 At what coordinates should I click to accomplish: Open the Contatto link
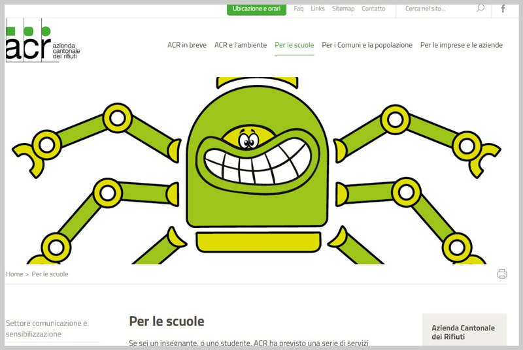coord(373,9)
